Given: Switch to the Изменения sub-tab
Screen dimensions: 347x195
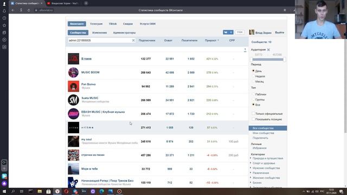Looking at the screenshot, I should point(100,32).
